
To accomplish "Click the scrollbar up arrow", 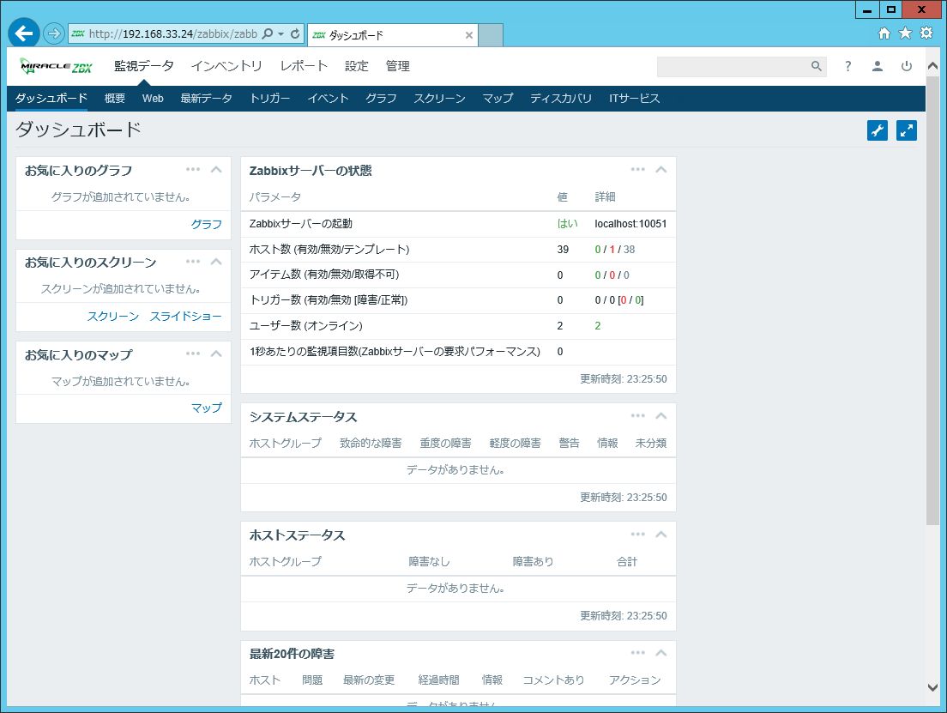I will point(932,66).
